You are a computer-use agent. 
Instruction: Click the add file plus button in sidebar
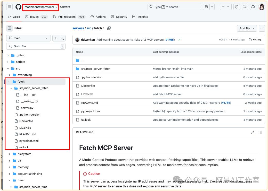point(56,38)
